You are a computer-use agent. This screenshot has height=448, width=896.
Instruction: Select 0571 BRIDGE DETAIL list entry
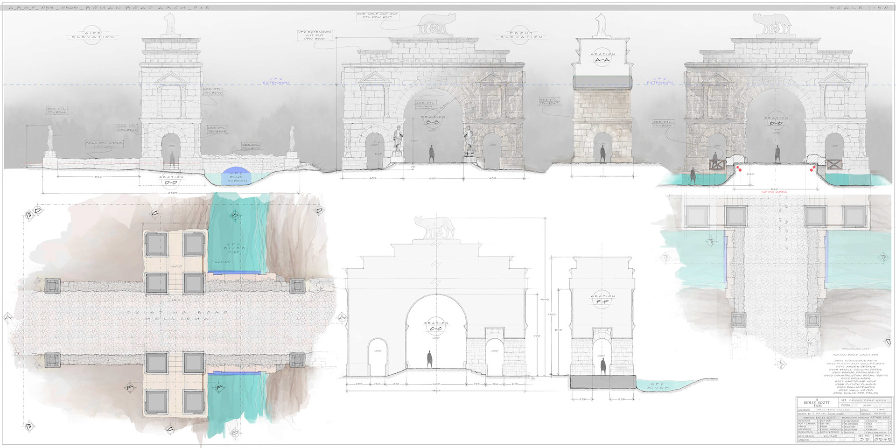tap(856, 372)
